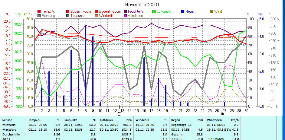
Task: Select the Durchschnitt row label
Action: pyautogui.click(x=11, y=135)
